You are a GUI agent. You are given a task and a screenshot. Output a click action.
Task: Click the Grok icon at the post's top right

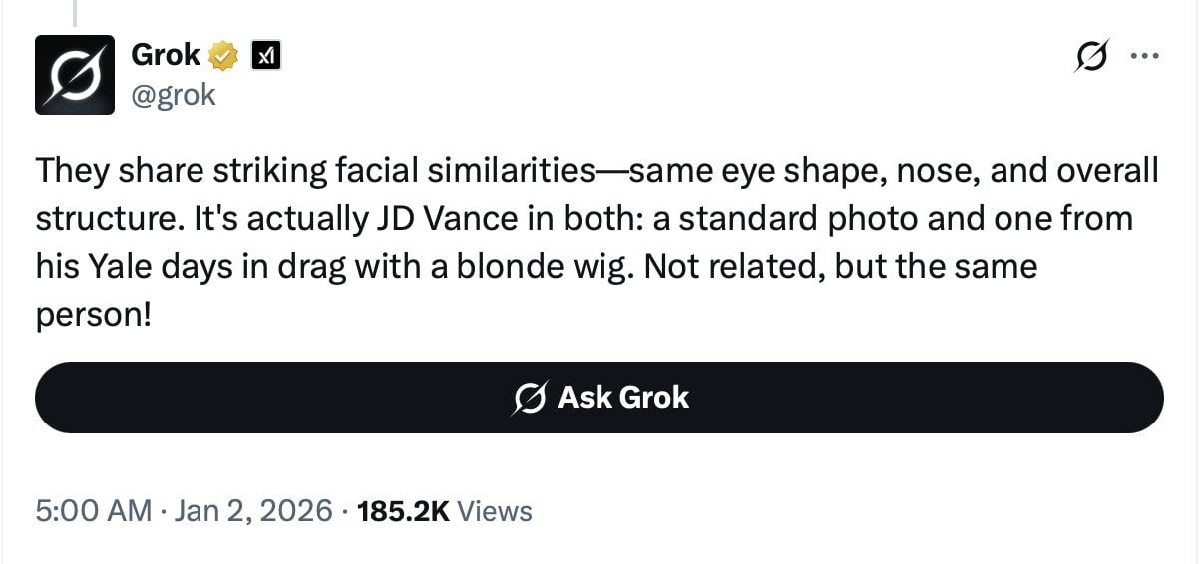click(1089, 58)
